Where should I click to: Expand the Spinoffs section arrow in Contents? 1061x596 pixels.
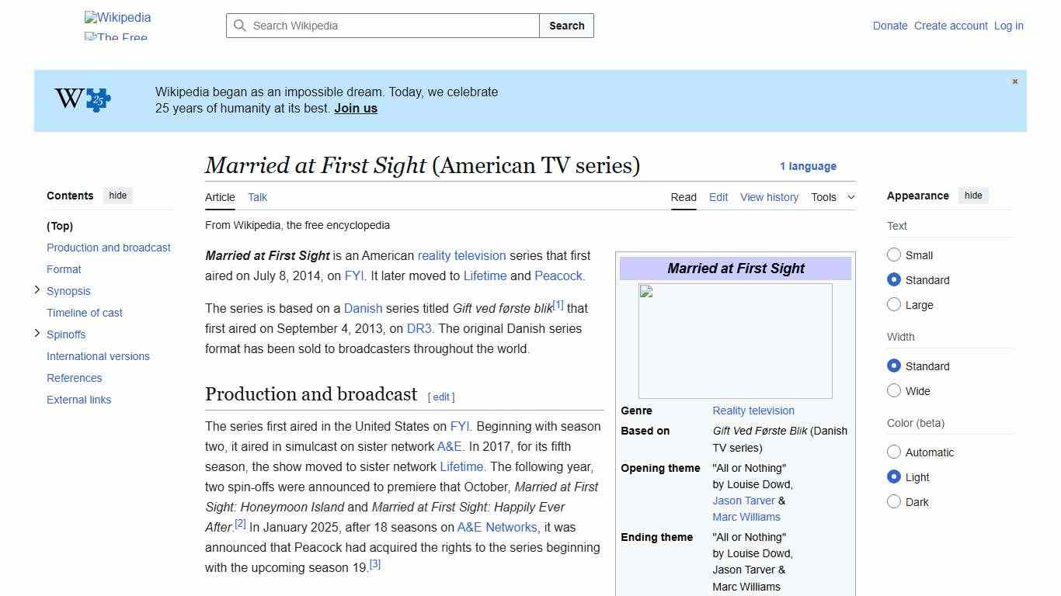coord(37,333)
